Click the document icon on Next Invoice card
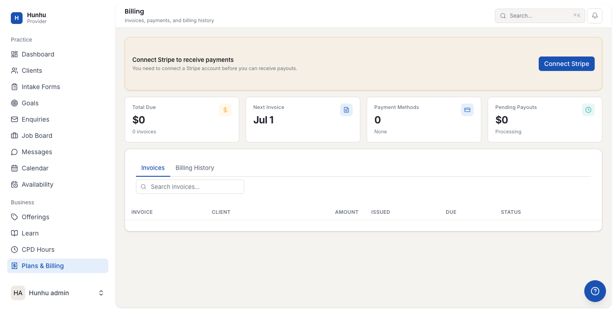The height and width of the screenshot is (311, 615). [346, 110]
